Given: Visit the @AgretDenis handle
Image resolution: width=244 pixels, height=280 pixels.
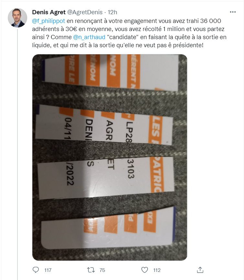Looking at the screenshot, I should pyautogui.click(x=85, y=12).
